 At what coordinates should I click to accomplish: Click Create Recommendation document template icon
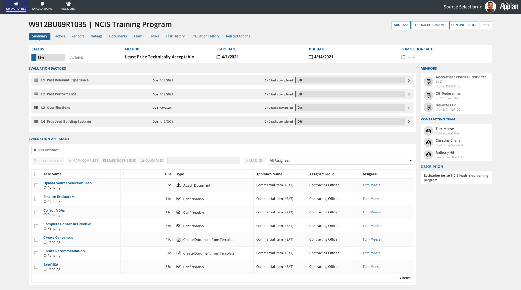point(179,253)
